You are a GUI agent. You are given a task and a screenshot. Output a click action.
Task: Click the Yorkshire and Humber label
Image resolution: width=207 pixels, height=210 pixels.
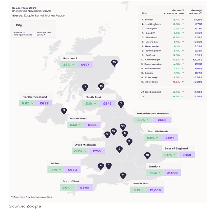[152, 113]
